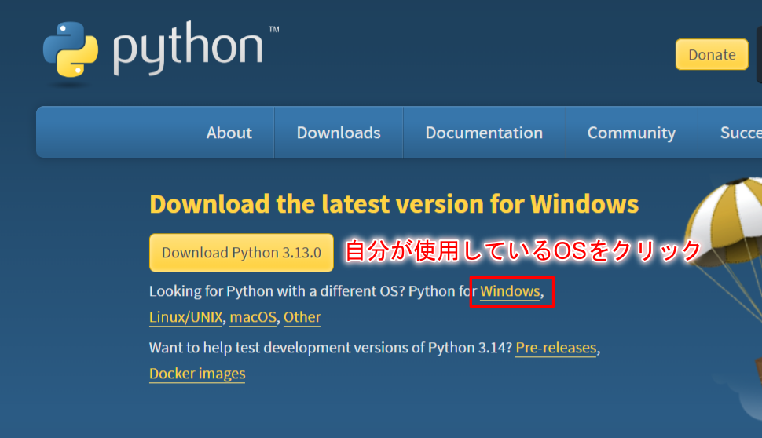Open the Success Stories menu item
The image size is (762, 438).
pyautogui.click(x=741, y=133)
